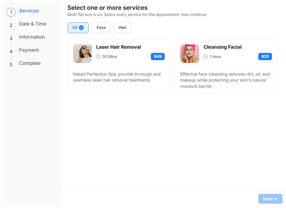Go to Payment step
286x208 pixels.
tap(29, 50)
